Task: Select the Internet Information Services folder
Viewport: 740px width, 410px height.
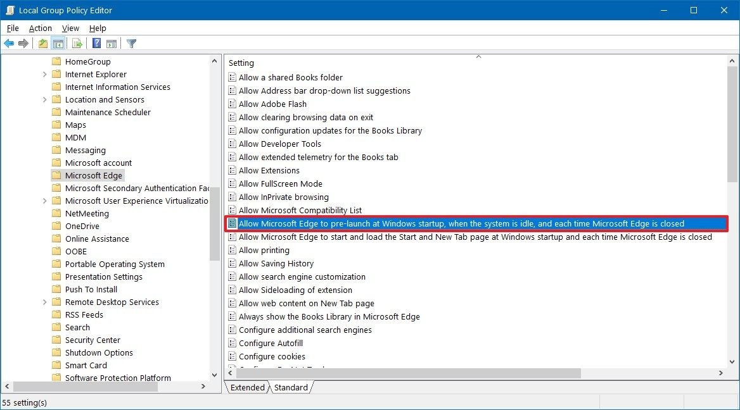Action: (x=117, y=87)
